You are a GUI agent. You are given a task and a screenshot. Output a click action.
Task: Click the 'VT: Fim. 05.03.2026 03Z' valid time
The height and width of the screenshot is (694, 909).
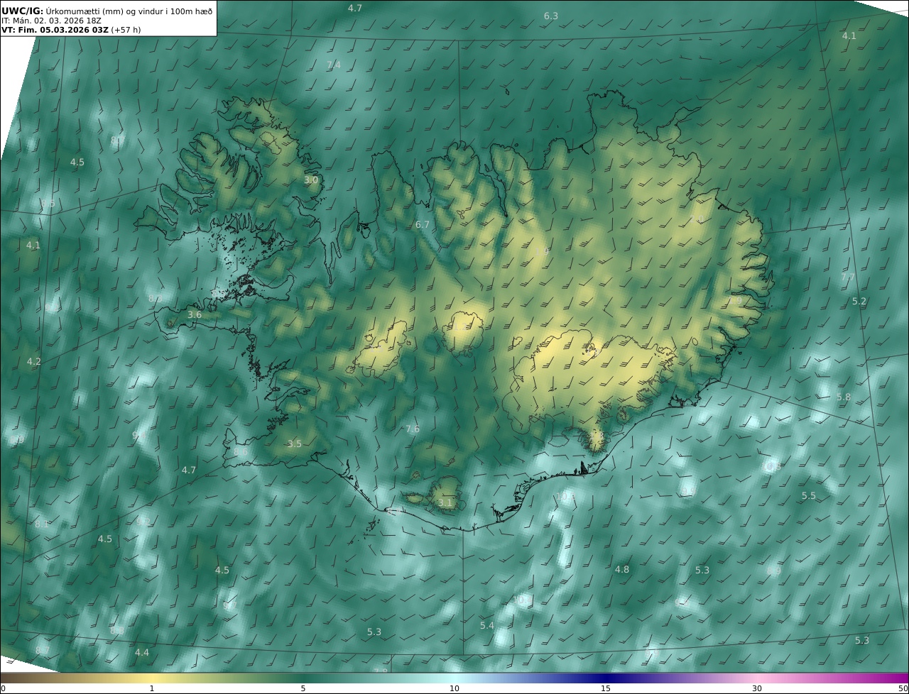(x=55, y=30)
